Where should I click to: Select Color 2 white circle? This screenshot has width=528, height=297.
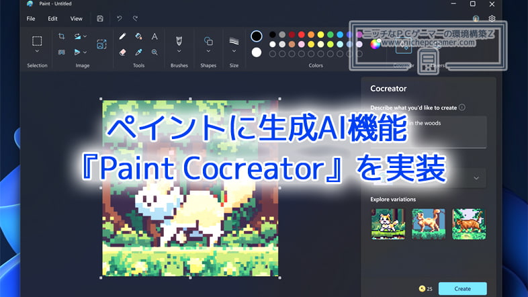(x=257, y=52)
